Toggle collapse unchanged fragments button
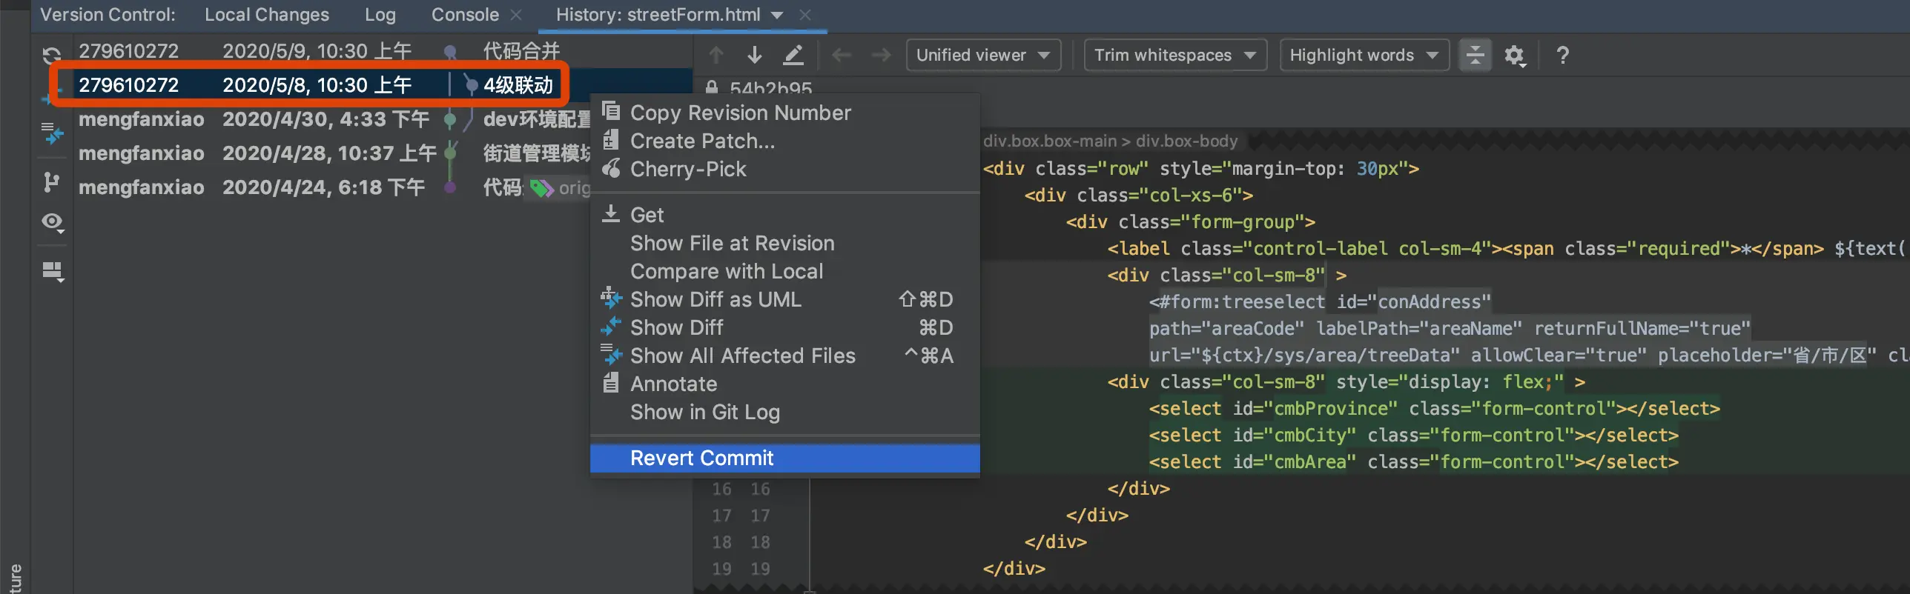1910x594 pixels. [x=1475, y=55]
